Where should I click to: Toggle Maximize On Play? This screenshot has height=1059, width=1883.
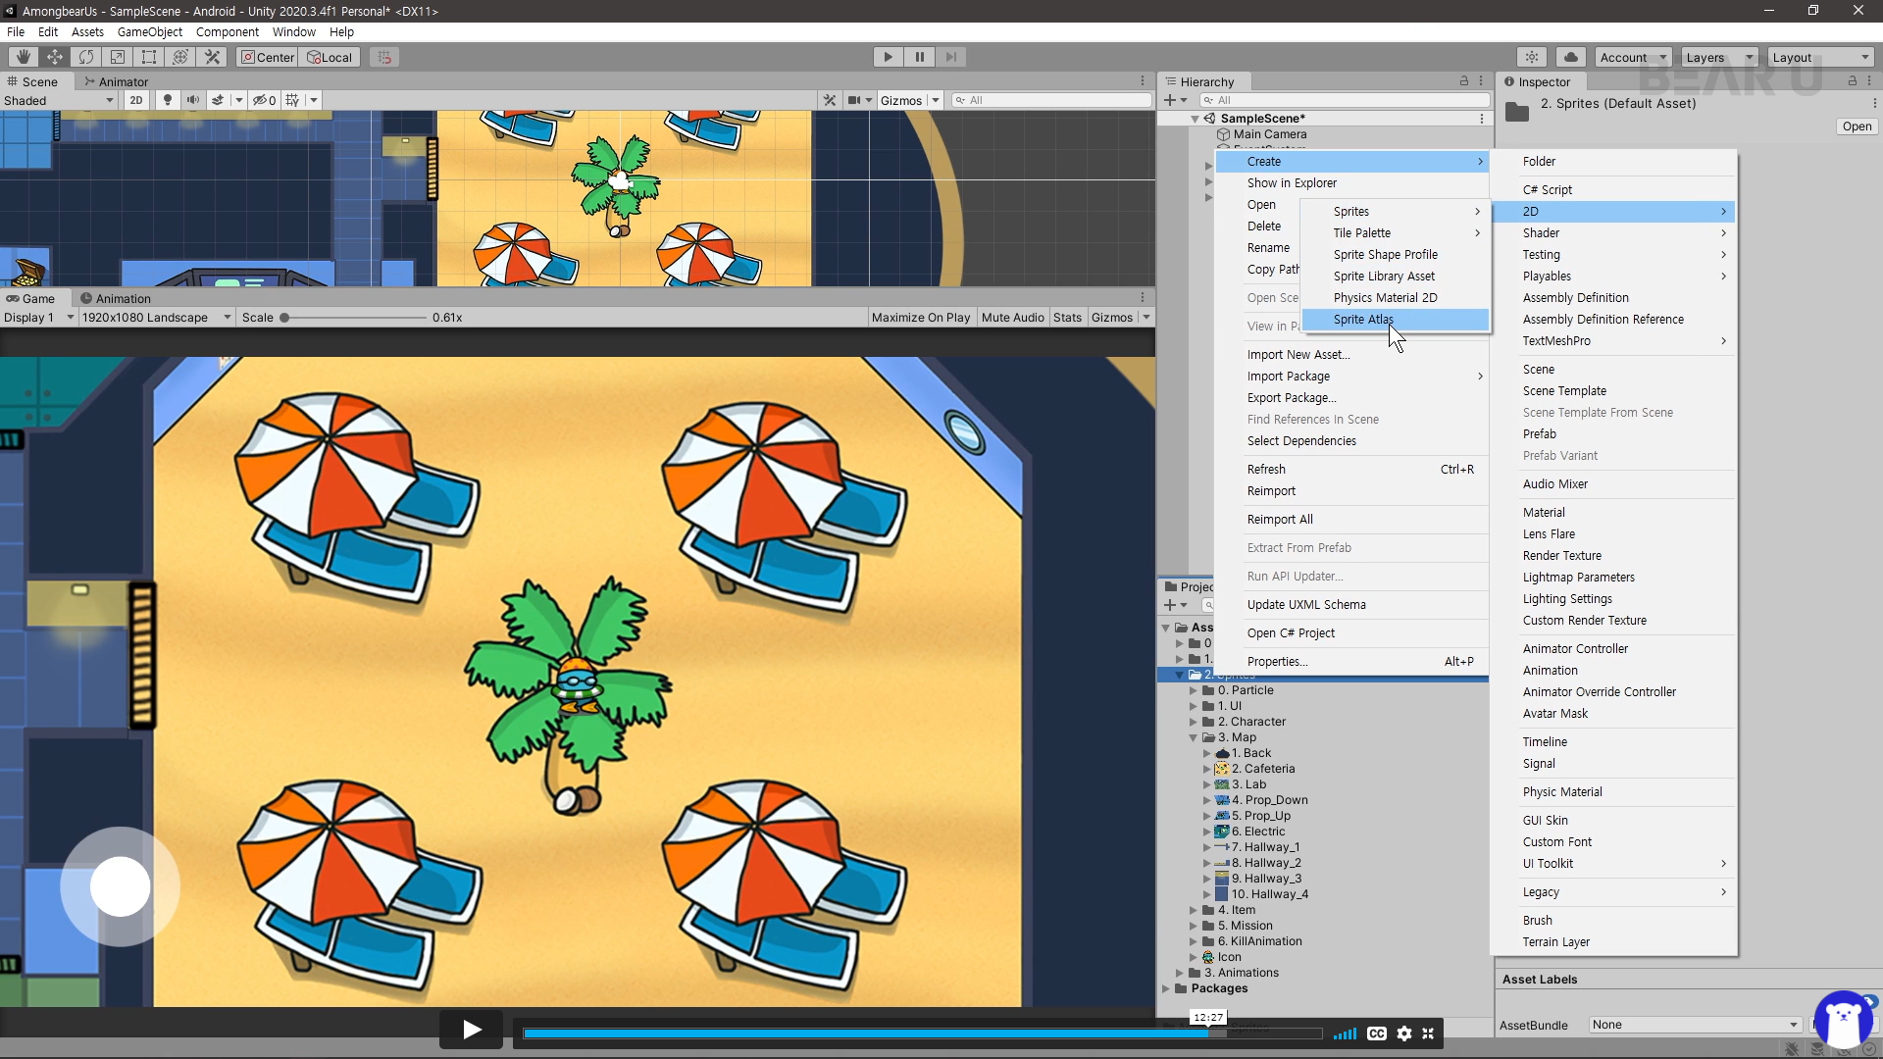point(920,317)
